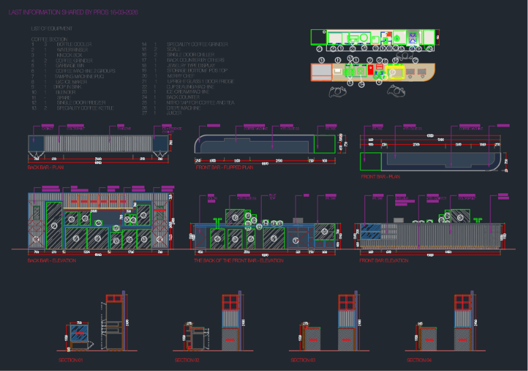Click the 'SECTION 04' label
Image resolution: width=528 pixels, height=371 pixels.
419,360
